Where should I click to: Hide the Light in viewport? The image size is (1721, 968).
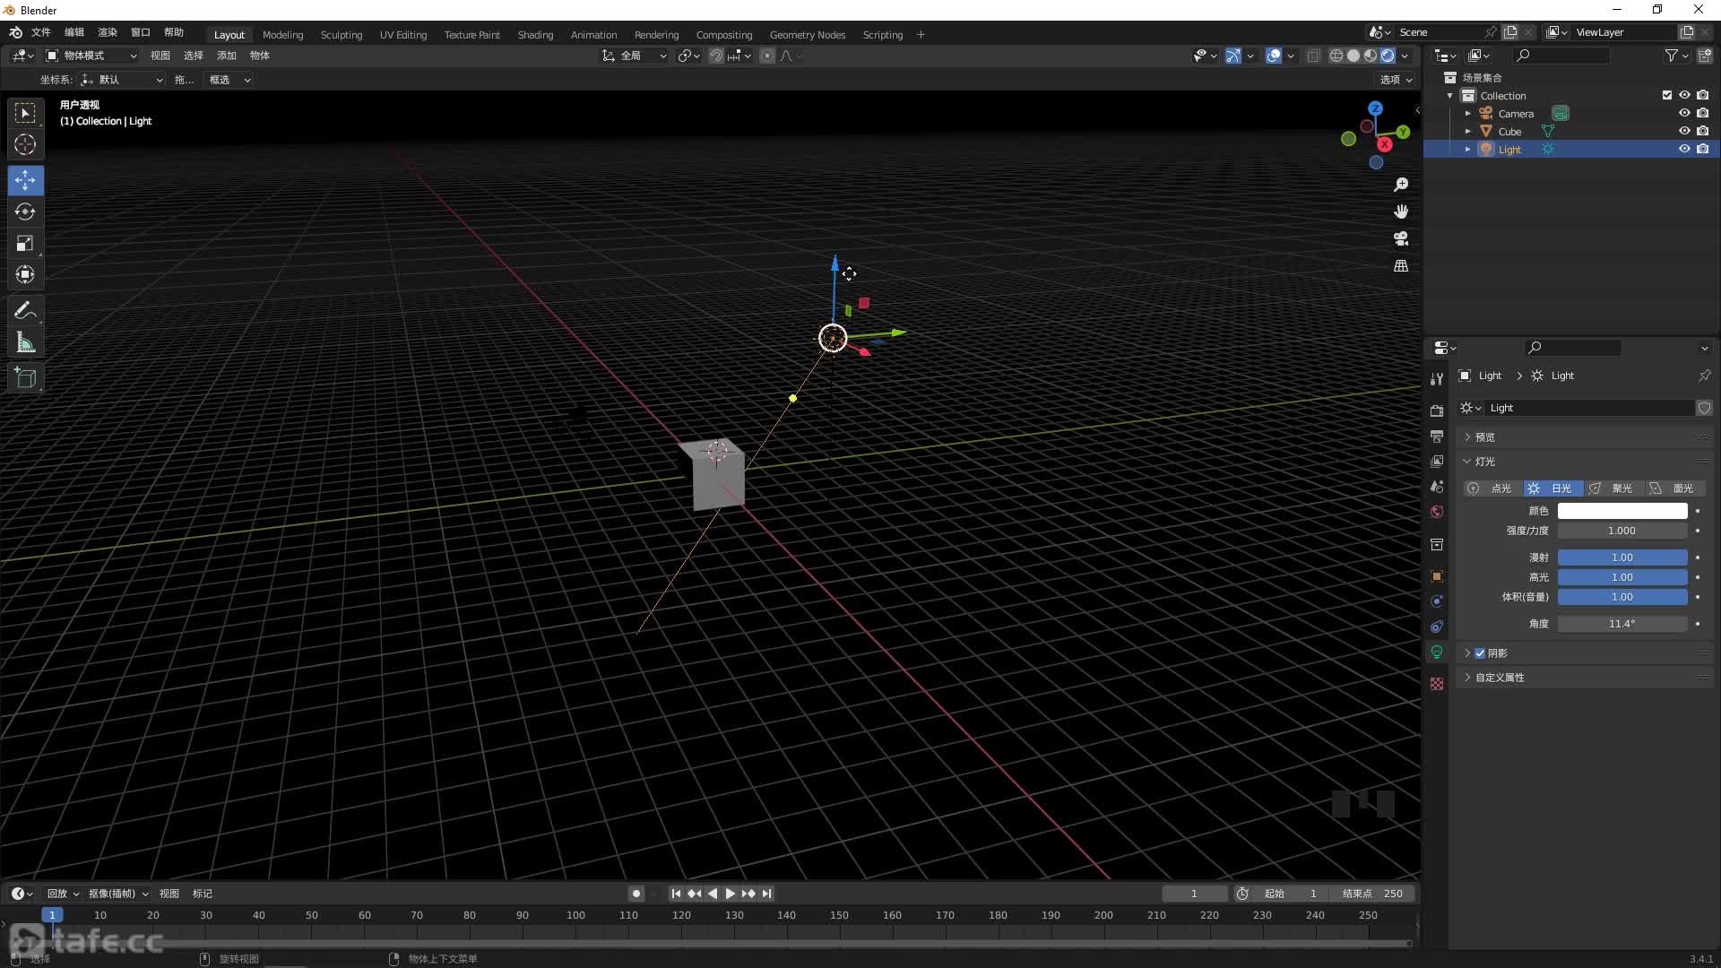(x=1684, y=149)
